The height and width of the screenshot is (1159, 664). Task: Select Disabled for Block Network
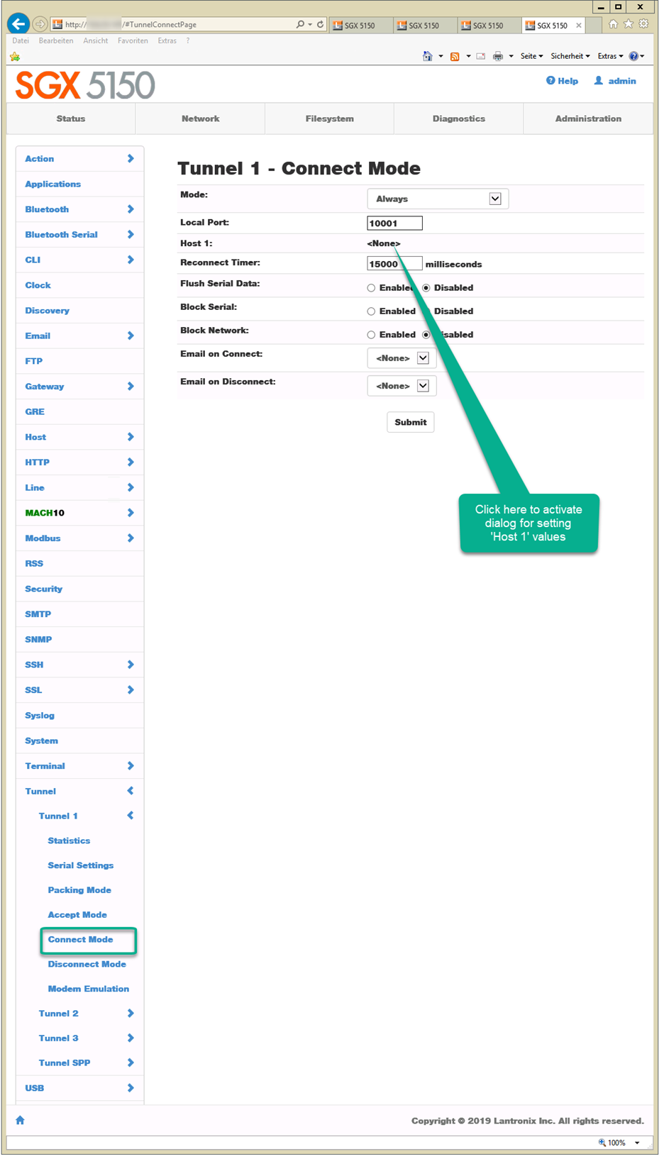(426, 335)
